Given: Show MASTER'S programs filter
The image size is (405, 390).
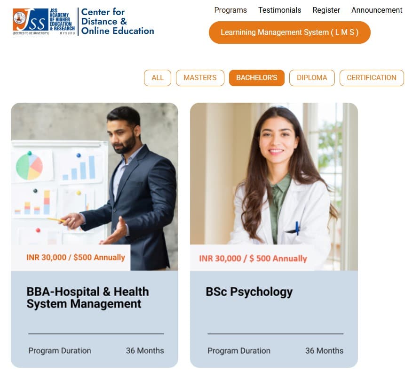Looking at the screenshot, I should pos(200,78).
